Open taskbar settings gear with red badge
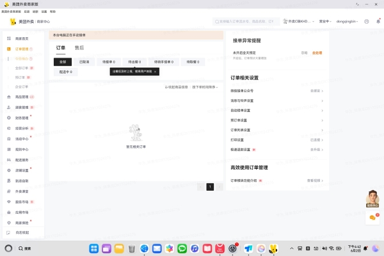 pyautogui.click(x=232, y=249)
